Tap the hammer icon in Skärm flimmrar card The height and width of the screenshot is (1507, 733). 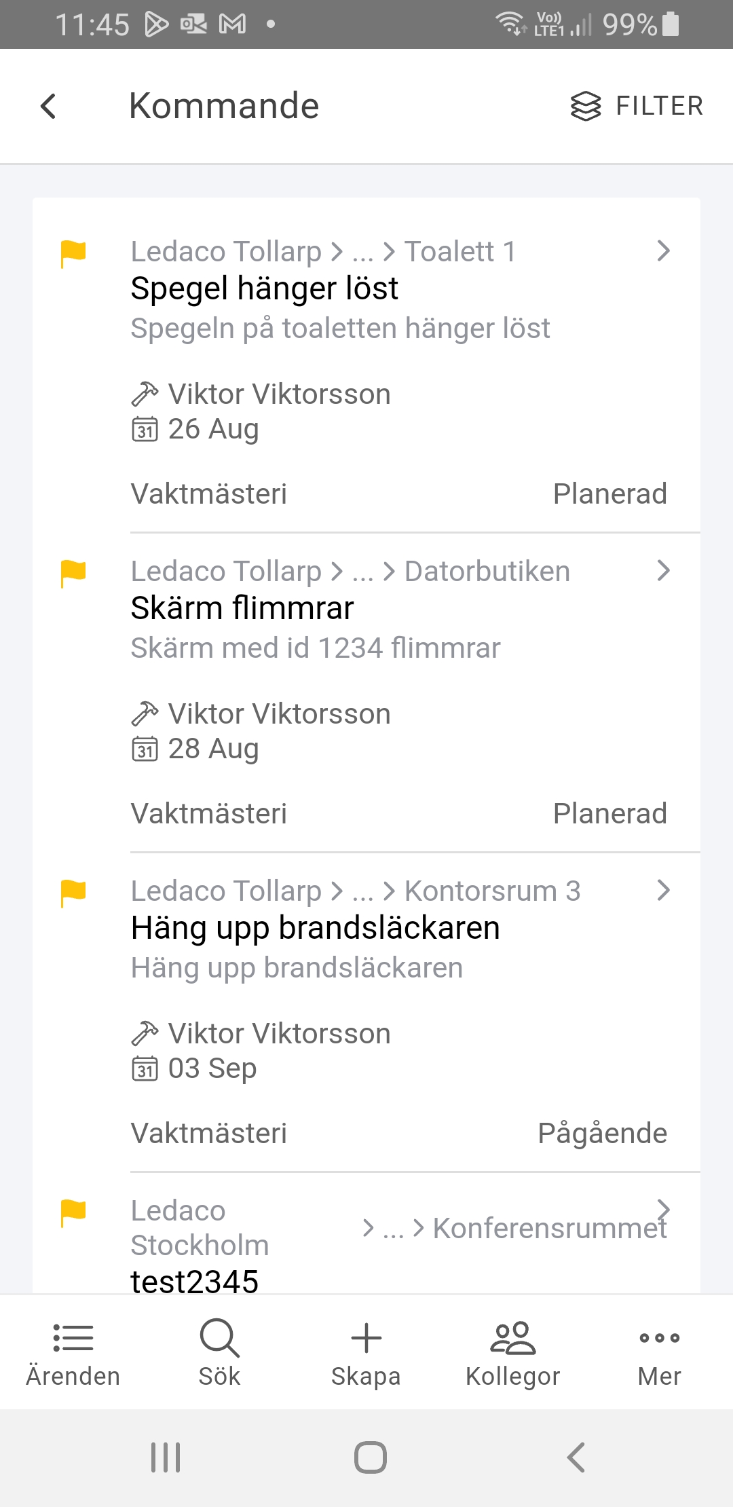click(145, 714)
